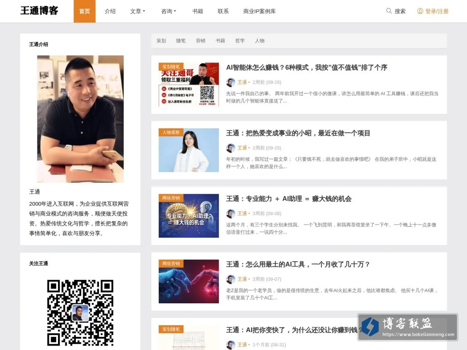Click 王通's portrait photo in sidebar
Viewport: 467px width, 350px height.
coord(81,119)
